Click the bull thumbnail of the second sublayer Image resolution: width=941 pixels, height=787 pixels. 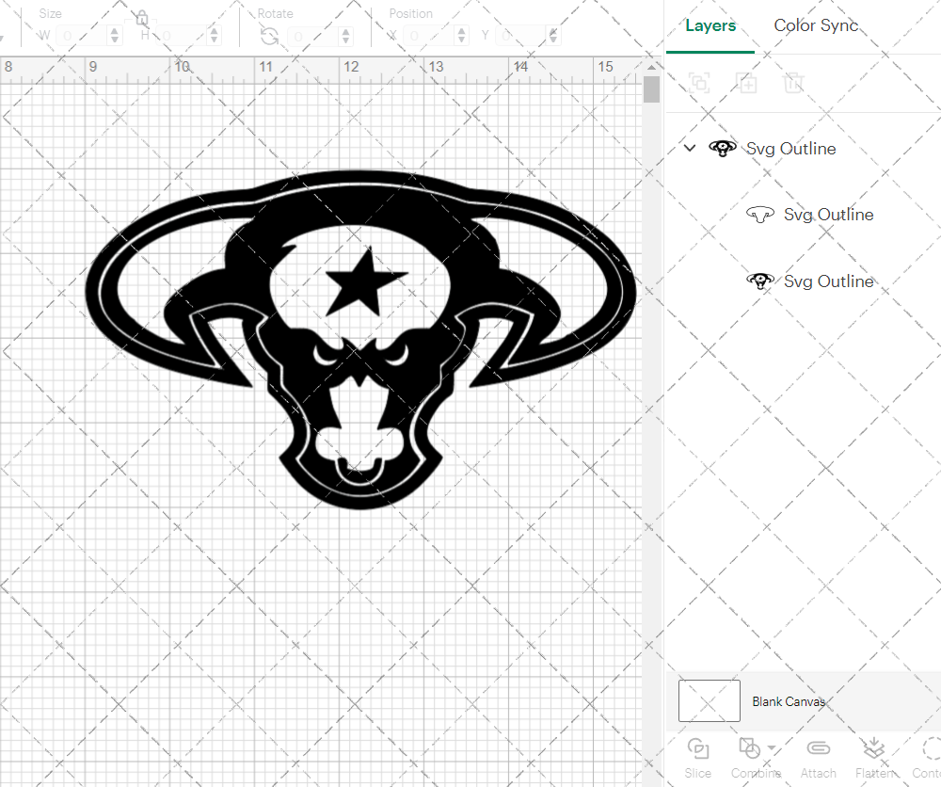[x=759, y=281]
